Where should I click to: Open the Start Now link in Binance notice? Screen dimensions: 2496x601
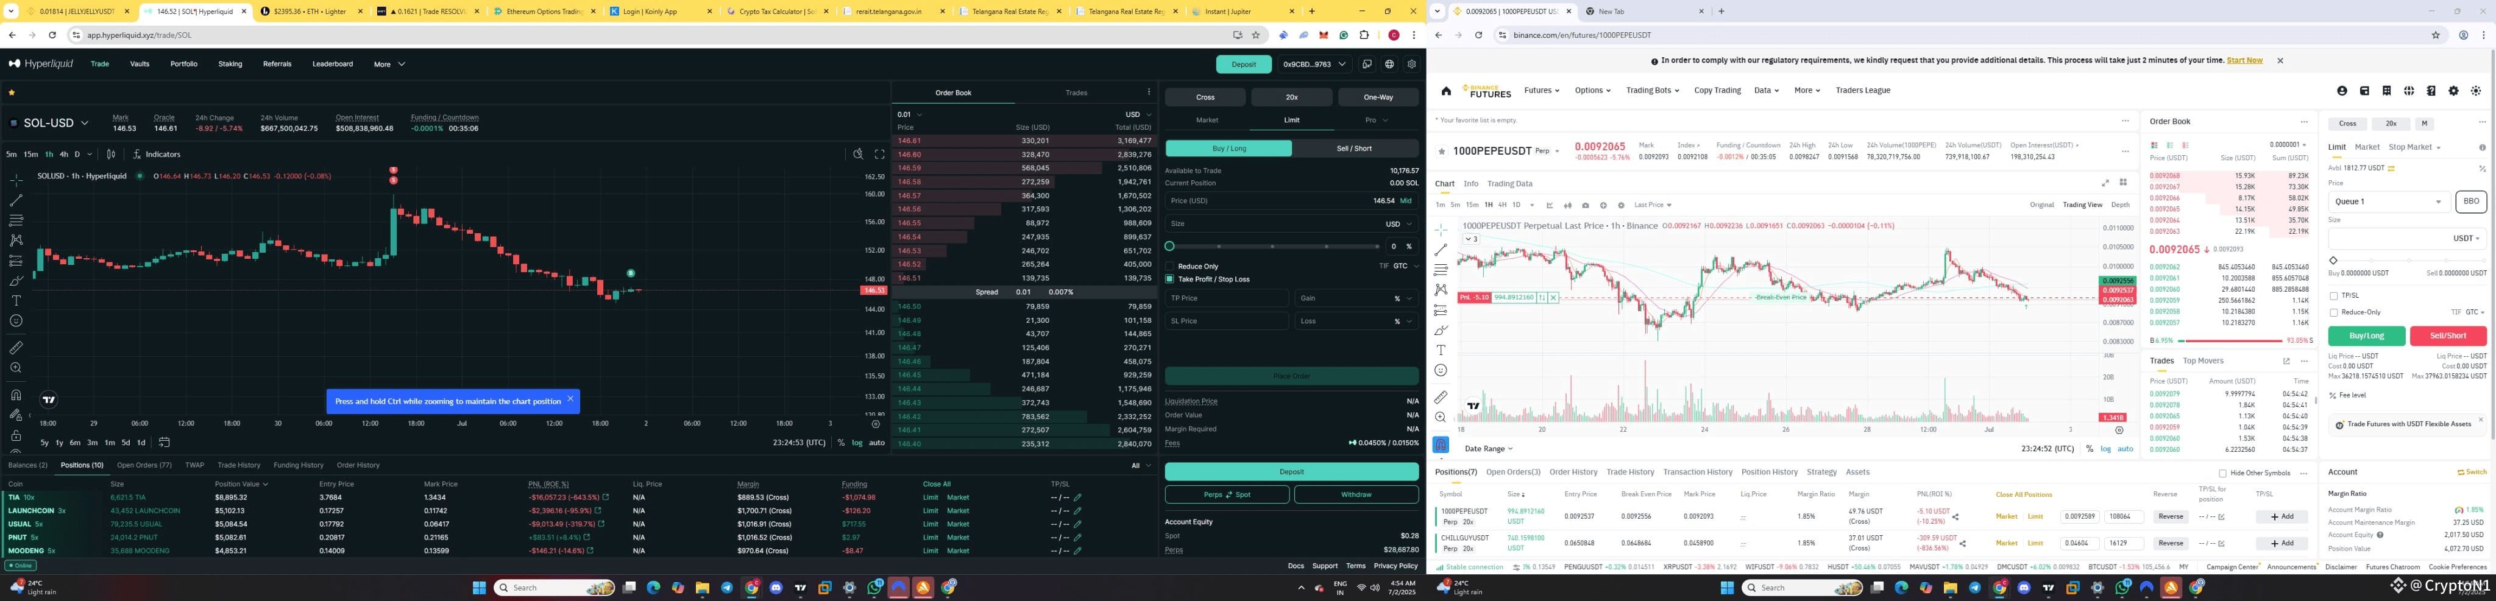tap(2244, 60)
